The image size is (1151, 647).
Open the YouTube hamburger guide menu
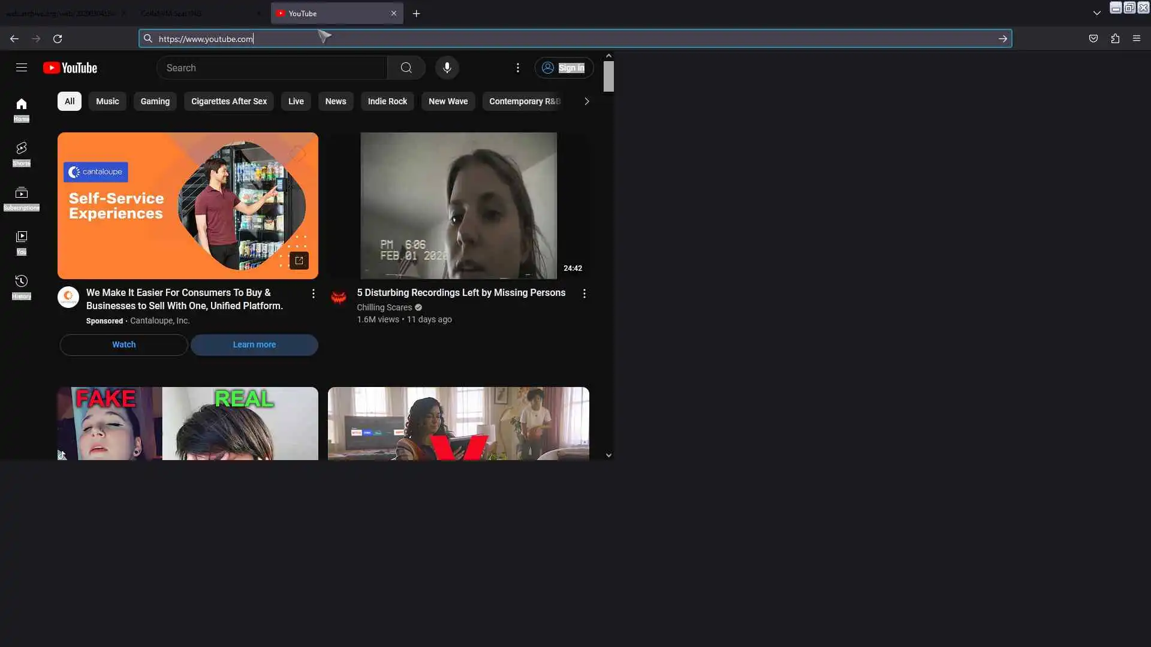tap(22, 68)
